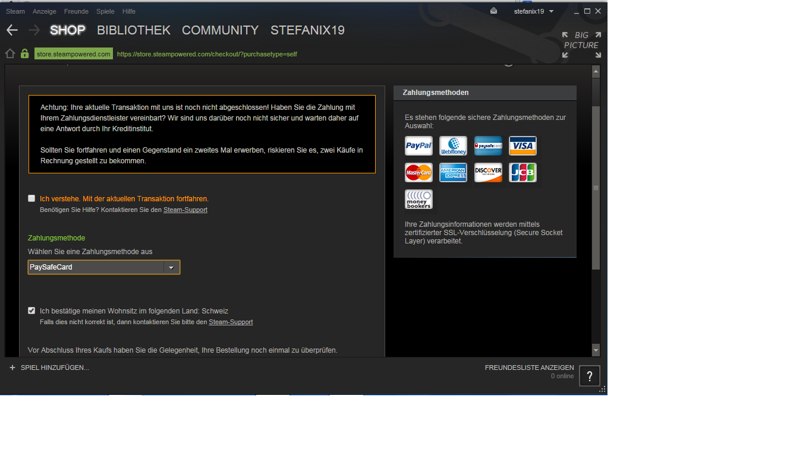Click SPIEL HINZUFÜGEN... button

[x=55, y=368]
